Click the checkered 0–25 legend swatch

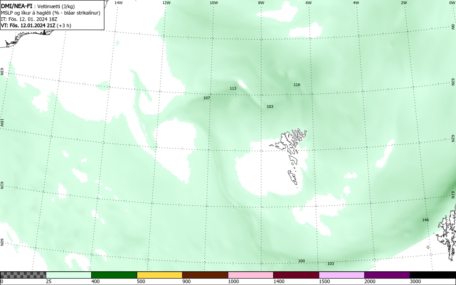point(23,275)
